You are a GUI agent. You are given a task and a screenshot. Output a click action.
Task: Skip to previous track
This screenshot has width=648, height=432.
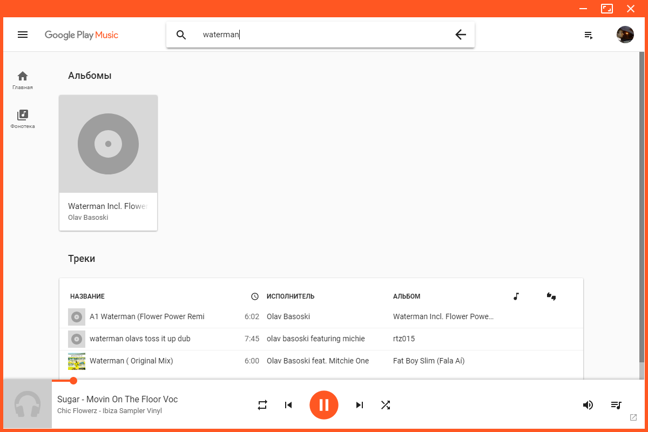coord(288,405)
